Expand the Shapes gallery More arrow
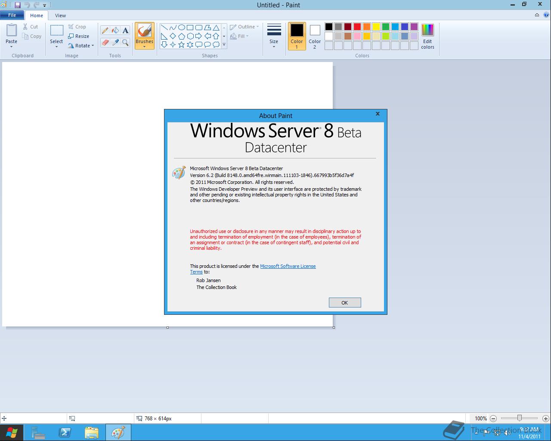 (x=224, y=44)
